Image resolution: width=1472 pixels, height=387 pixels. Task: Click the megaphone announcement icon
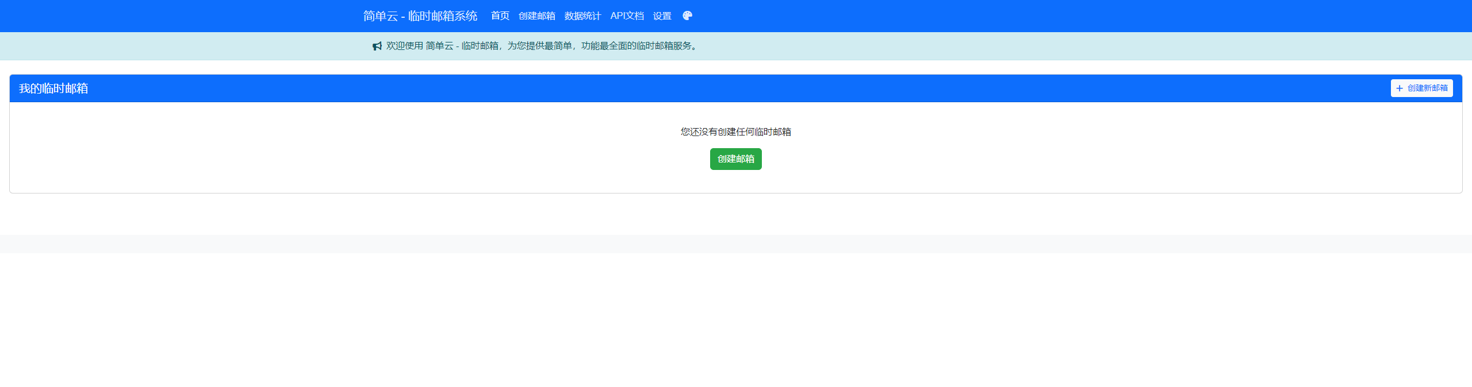(377, 46)
